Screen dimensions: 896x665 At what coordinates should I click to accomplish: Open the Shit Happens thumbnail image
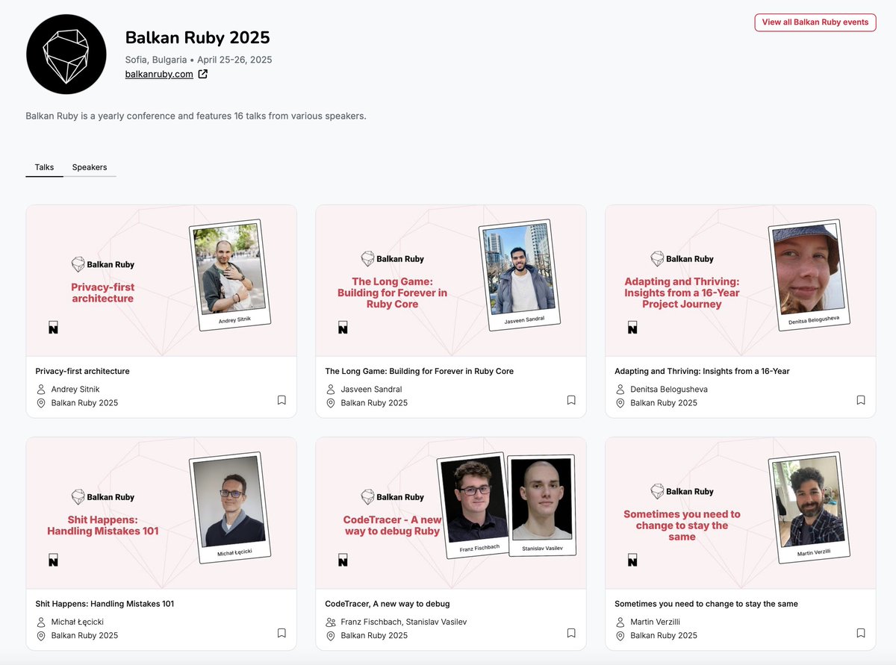coord(161,513)
